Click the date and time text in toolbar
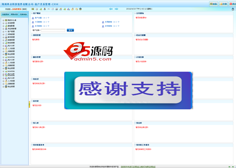Screen dimensions: 236x168 click(x=139, y=9)
